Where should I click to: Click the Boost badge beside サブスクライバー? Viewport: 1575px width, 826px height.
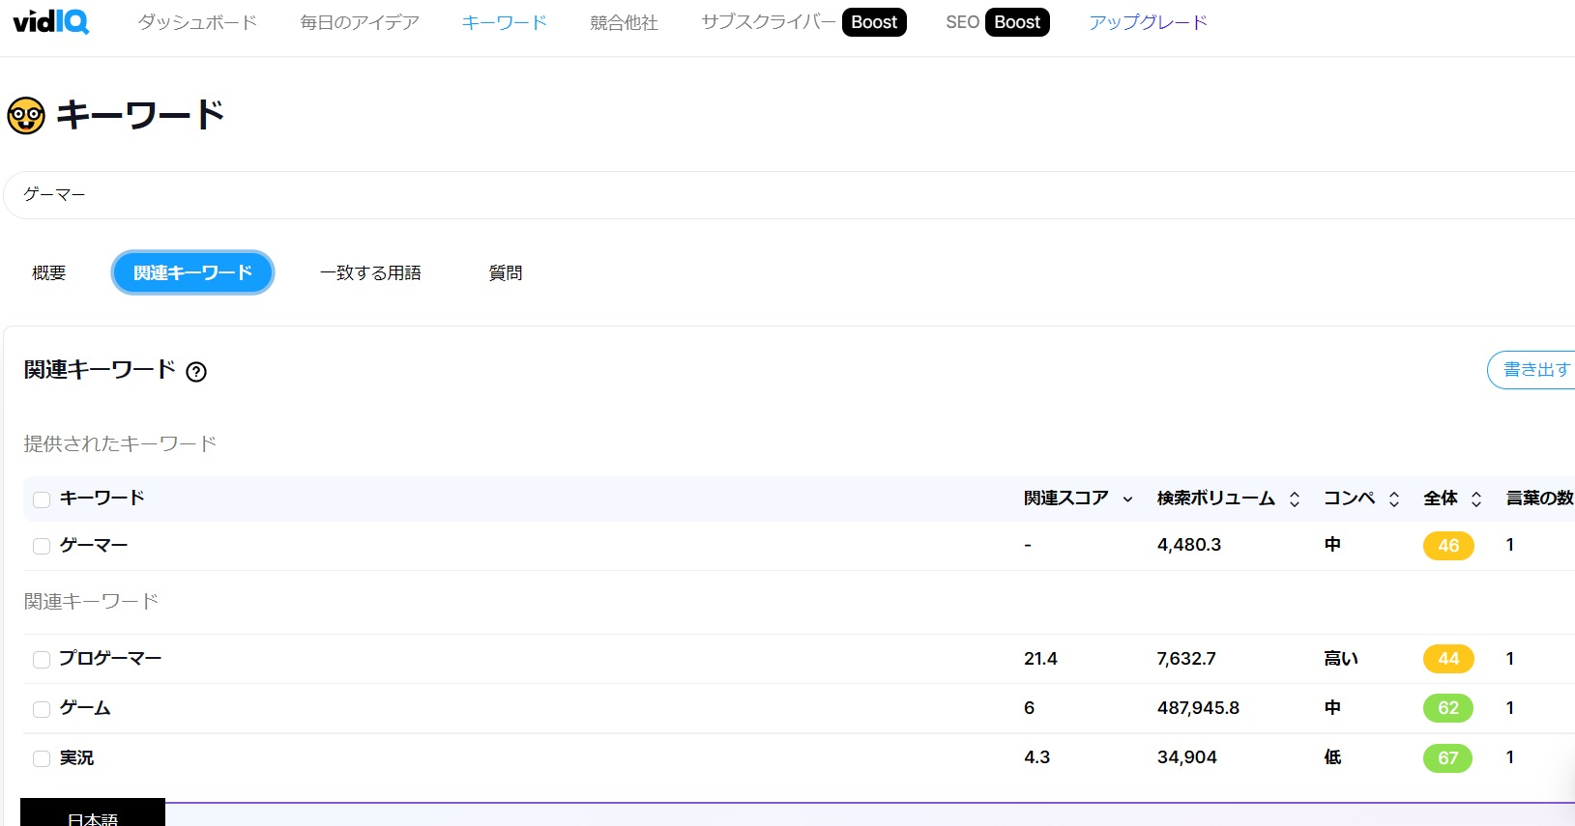pos(874,22)
